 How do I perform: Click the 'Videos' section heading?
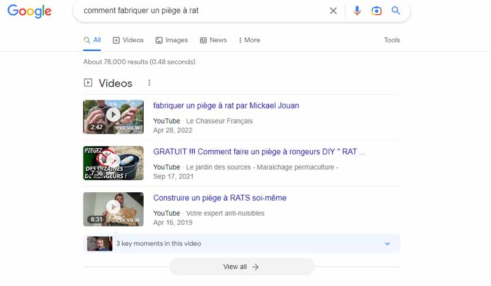[115, 83]
